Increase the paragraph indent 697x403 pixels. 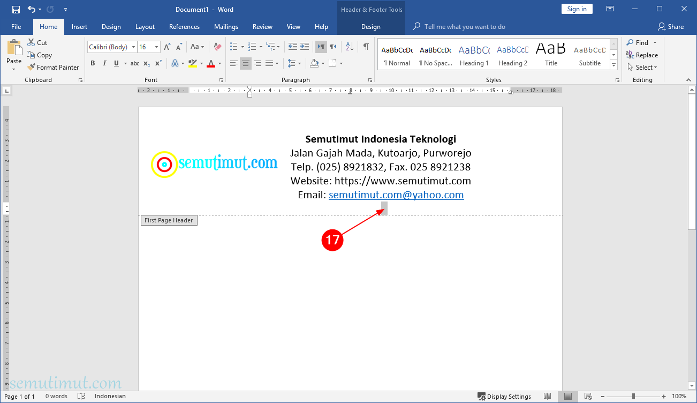pyautogui.click(x=304, y=47)
